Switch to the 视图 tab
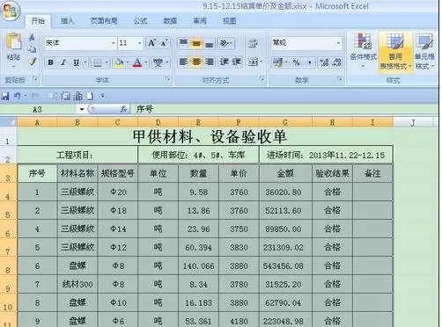This screenshot has height=327, width=442. [x=230, y=21]
